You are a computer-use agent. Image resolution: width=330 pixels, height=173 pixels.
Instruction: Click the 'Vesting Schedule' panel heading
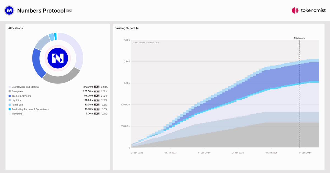click(127, 28)
